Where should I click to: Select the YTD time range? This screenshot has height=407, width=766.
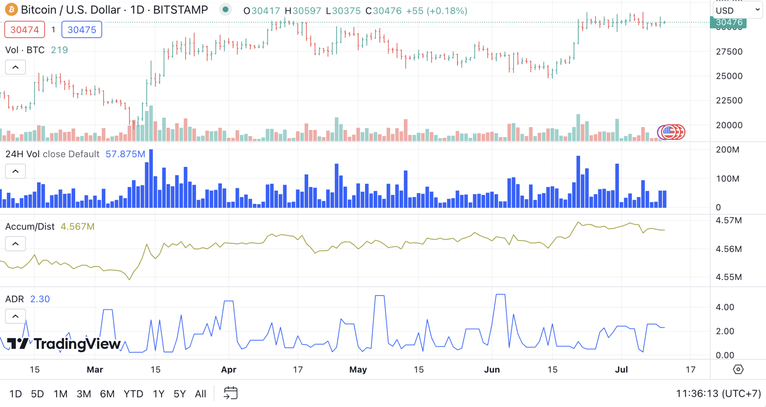click(x=134, y=394)
